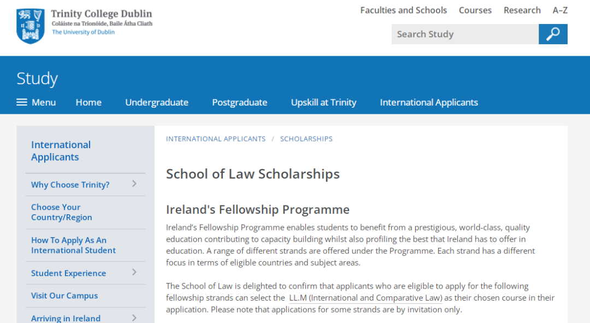This screenshot has height=323, width=590.
Task: Click the magnifying glass search button
Action: coord(553,34)
